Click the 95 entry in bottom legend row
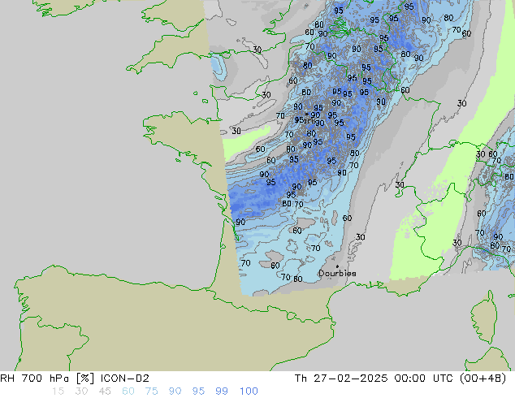This screenshot has height=398, width=515. (198, 392)
